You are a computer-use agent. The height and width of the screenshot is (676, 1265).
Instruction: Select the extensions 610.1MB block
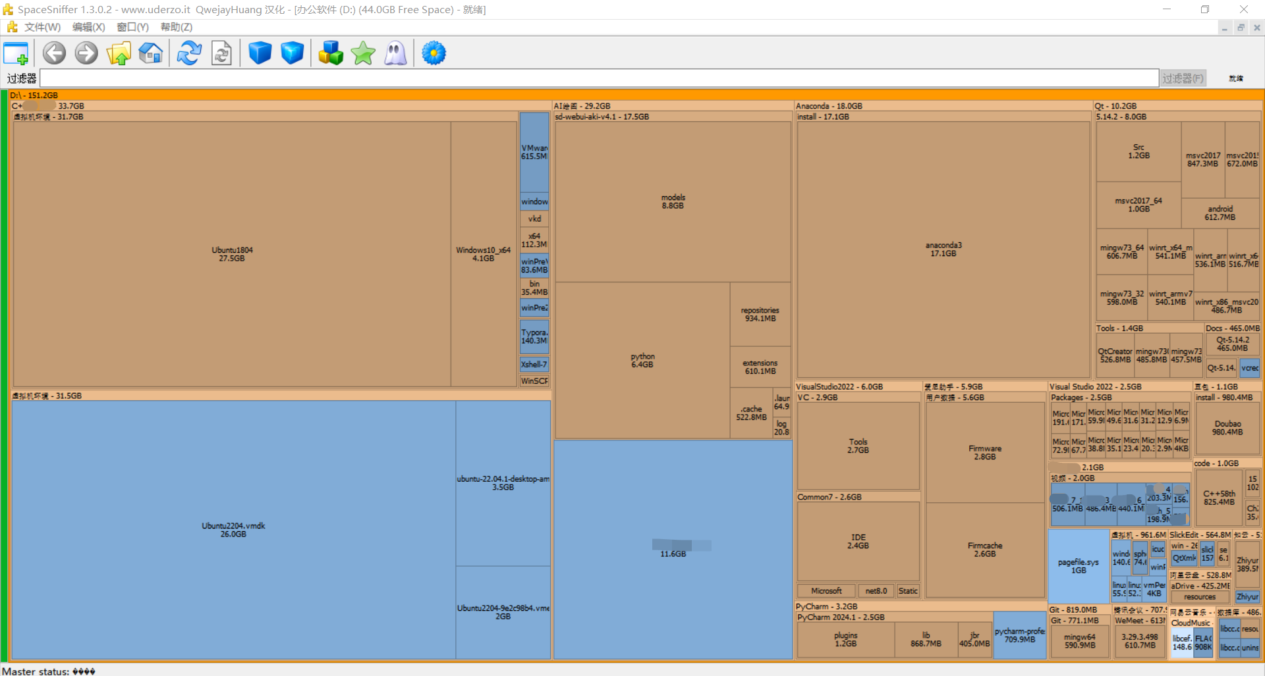760,367
